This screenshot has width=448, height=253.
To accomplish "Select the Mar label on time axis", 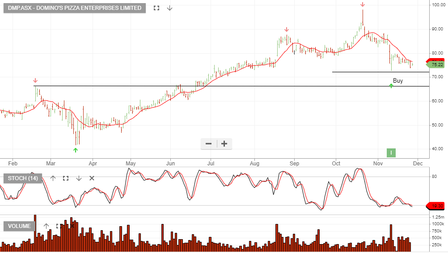I will coord(51,163).
